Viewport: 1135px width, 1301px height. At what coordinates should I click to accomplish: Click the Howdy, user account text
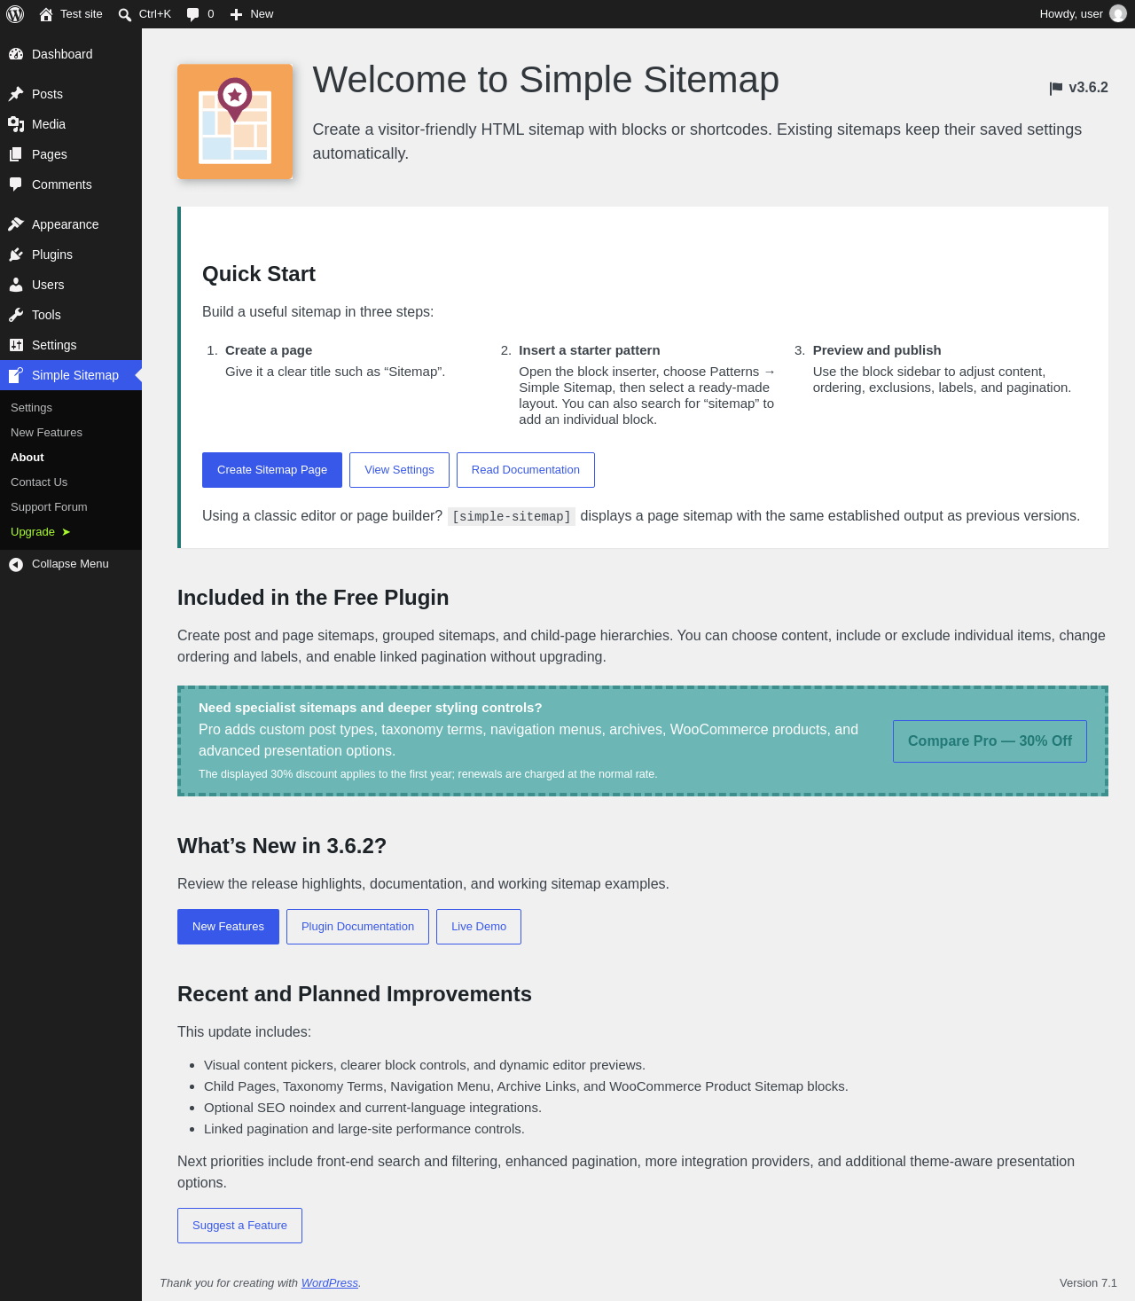[x=1071, y=14]
